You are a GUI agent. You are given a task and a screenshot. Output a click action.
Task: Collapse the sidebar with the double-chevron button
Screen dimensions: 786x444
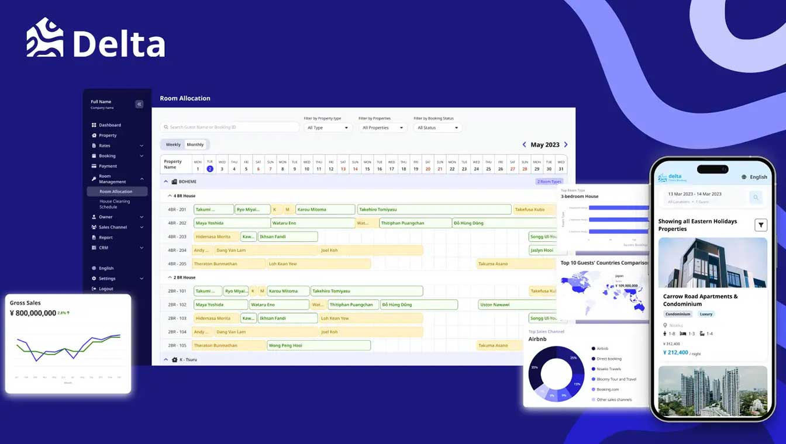tap(139, 104)
